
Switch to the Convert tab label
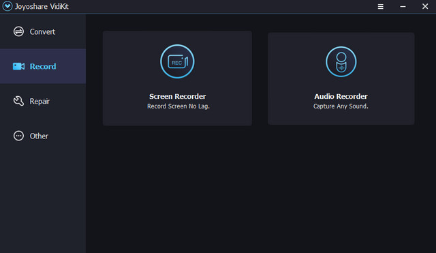click(42, 32)
